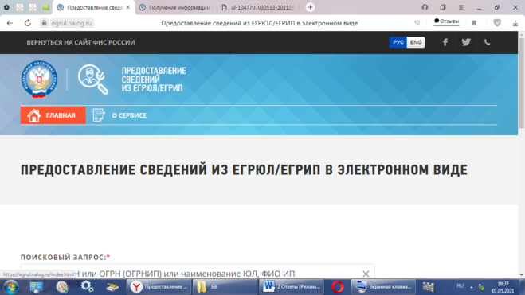Click the magnifier service logo icon
525x295 pixels.
(x=93, y=80)
